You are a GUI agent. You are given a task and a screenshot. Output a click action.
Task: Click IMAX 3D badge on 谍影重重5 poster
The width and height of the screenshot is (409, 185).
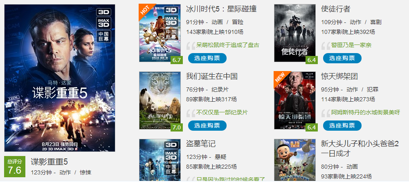tap(104, 23)
